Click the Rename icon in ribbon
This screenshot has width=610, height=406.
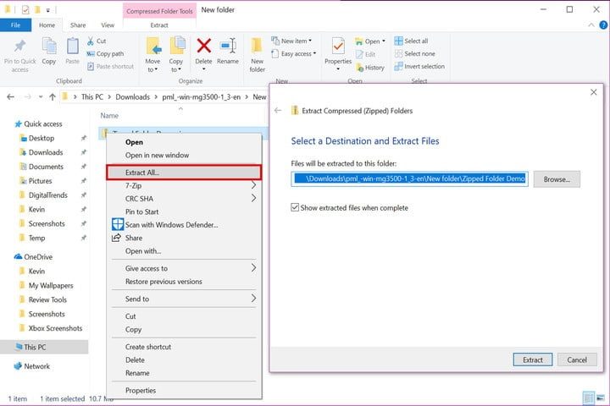(227, 46)
